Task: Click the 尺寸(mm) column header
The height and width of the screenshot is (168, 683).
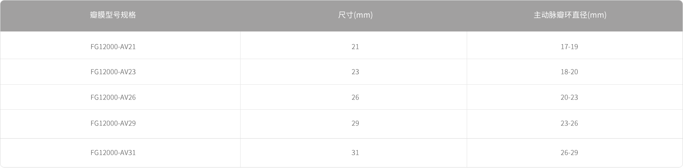Action: coord(355,15)
